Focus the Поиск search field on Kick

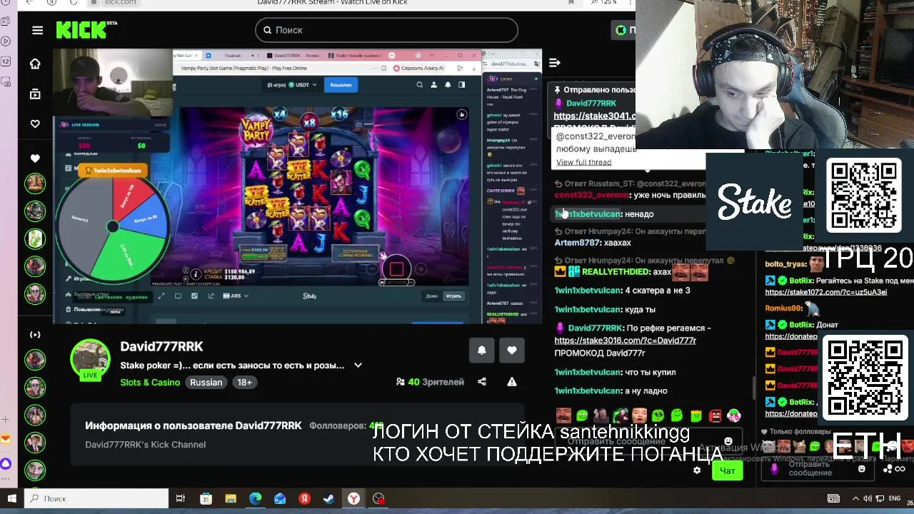click(386, 30)
